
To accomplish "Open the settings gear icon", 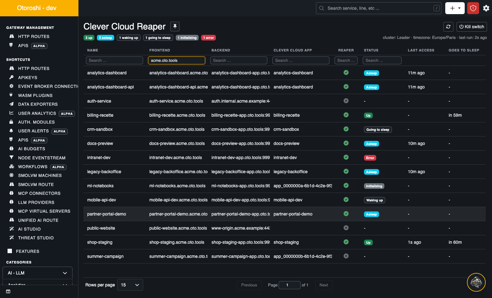I will pyautogui.click(x=486, y=8).
